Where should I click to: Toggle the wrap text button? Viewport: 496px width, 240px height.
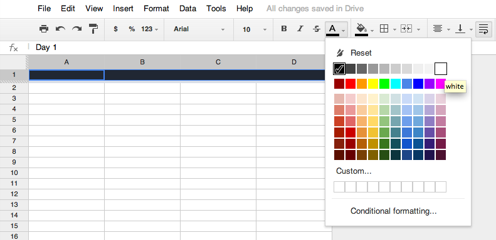click(x=483, y=29)
